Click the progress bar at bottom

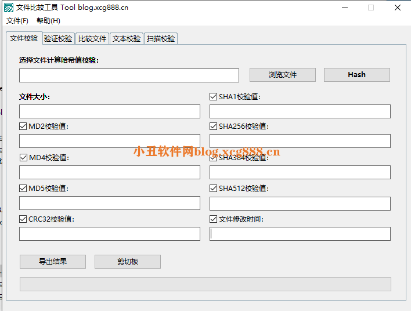tap(205, 284)
